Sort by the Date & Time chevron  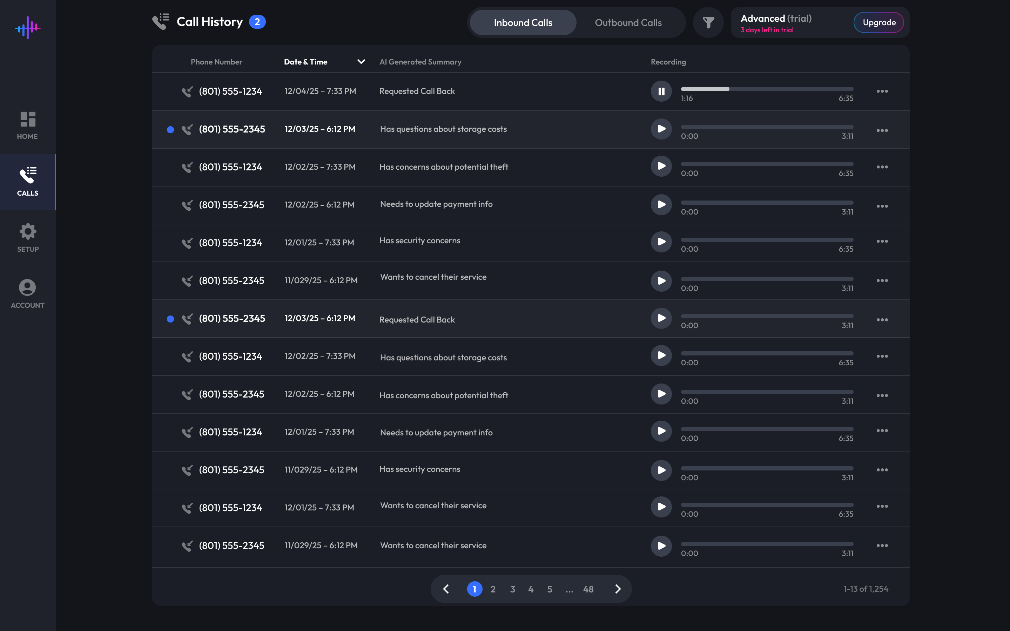(x=361, y=62)
